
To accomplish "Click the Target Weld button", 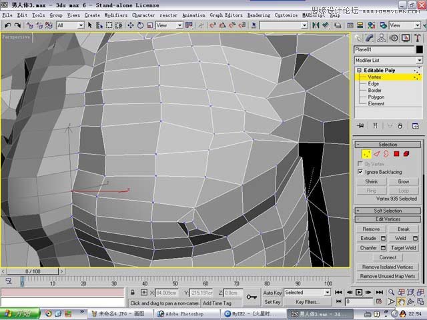I will click(x=404, y=248).
